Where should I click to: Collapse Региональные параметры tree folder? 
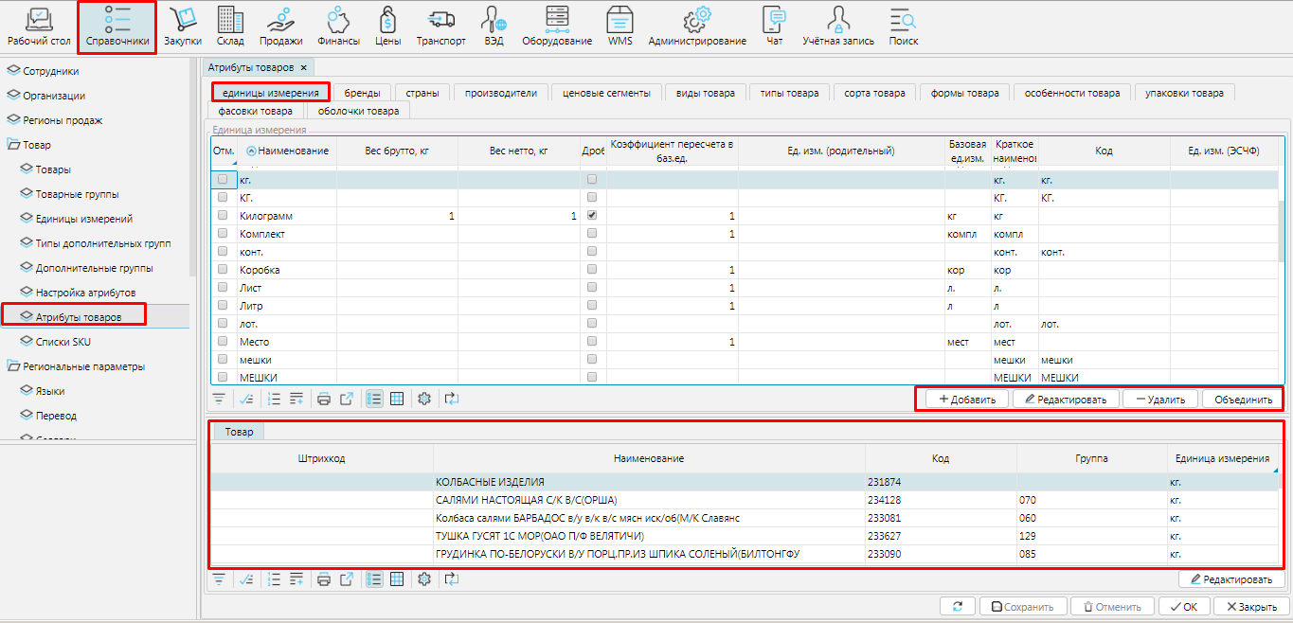13,366
